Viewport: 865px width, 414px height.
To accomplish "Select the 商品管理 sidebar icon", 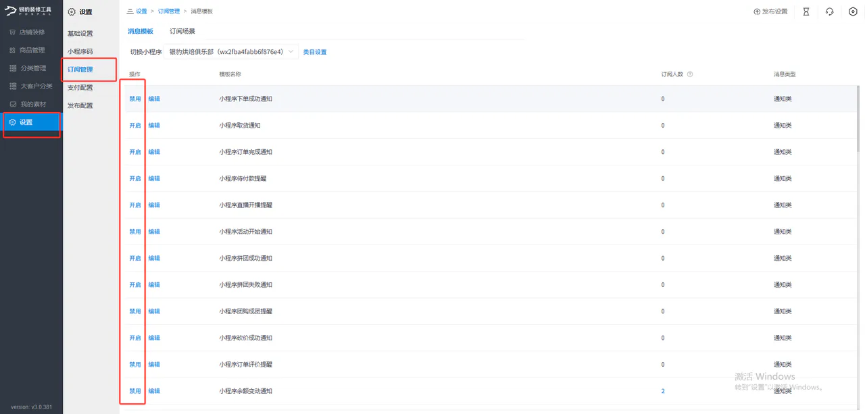I will click(13, 50).
